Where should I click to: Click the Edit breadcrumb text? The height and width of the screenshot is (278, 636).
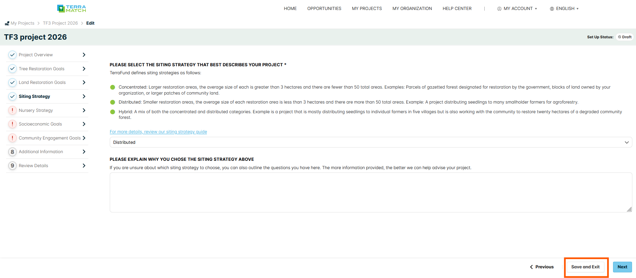pyautogui.click(x=90, y=23)
